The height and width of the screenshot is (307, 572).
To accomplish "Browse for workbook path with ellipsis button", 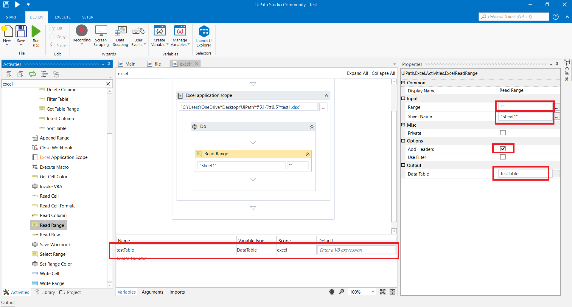I will pos(324,107).
